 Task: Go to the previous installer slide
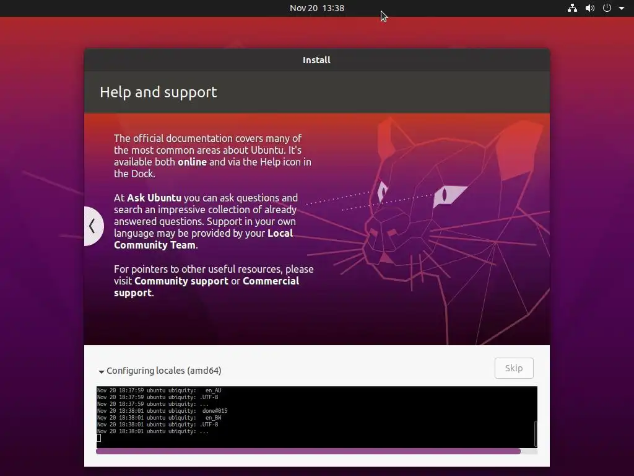click(x=93, y=226)
